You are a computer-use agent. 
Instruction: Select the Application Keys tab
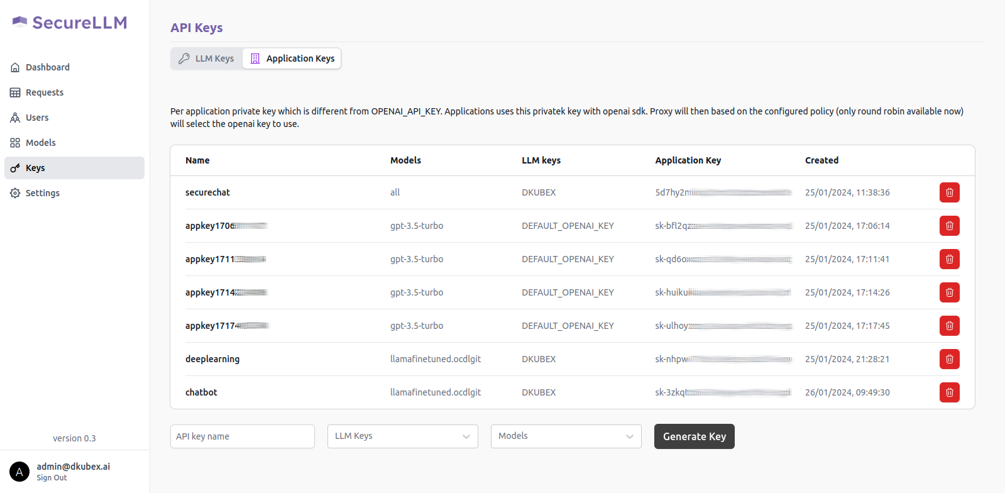(292, 58)
